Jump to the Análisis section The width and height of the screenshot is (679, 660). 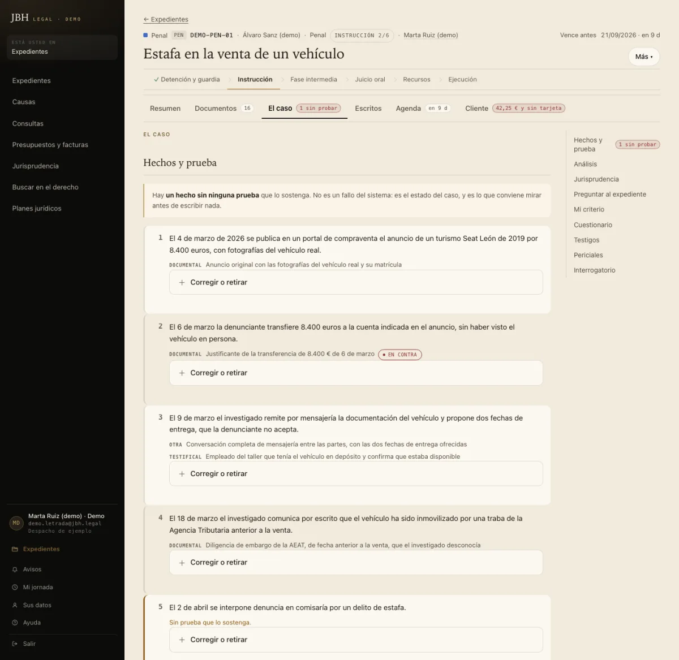tap(585, 165)
